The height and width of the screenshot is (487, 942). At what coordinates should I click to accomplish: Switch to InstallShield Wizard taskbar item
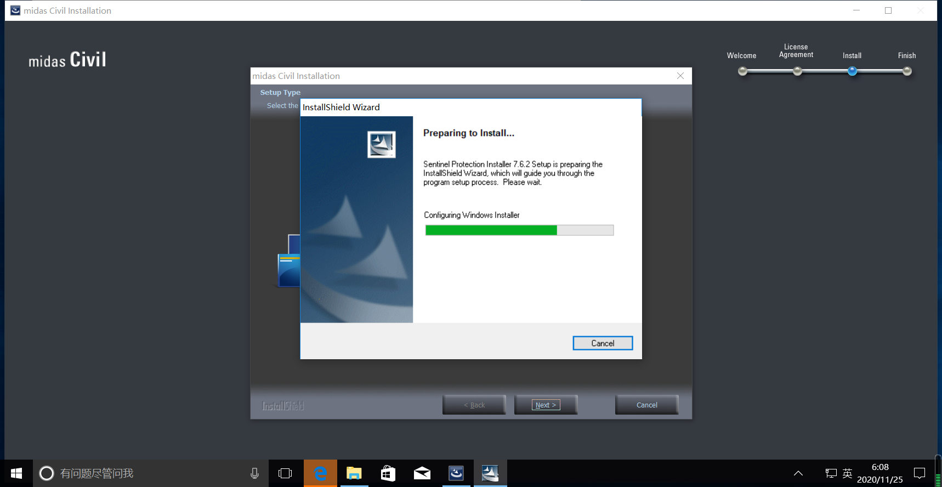tap(490, 473)
